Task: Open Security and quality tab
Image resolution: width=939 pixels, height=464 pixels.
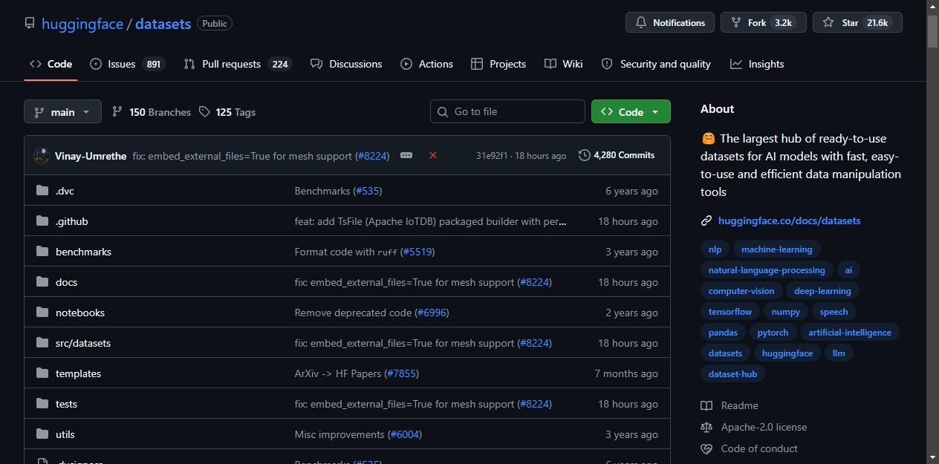Action: point(656,64)
